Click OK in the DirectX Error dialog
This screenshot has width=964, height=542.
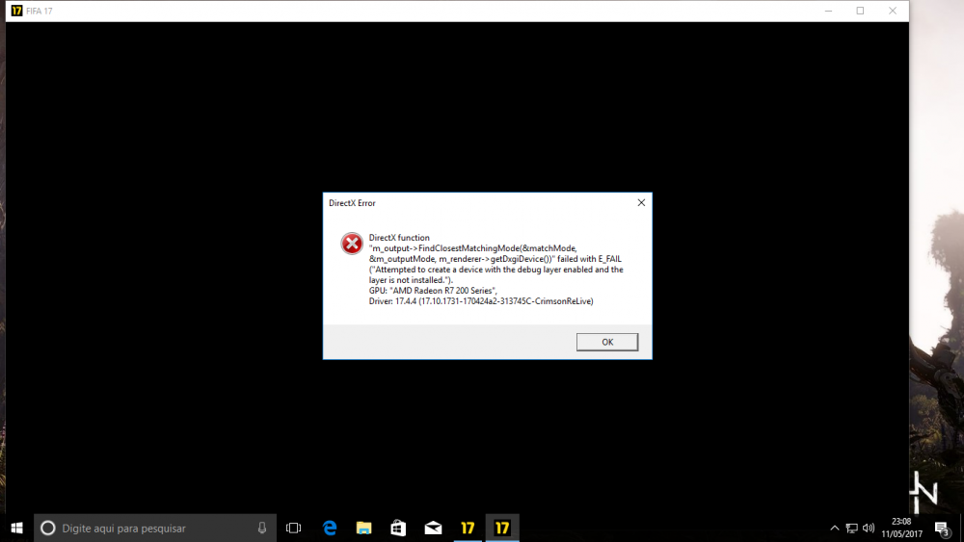click(x=606, y=342)
